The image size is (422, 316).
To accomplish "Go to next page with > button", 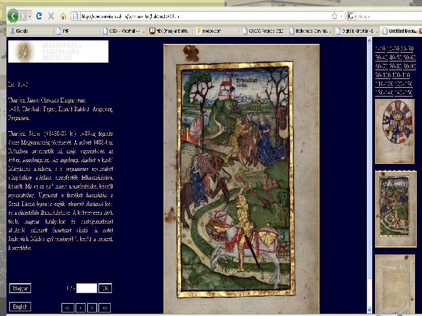I will click(92, 308).
